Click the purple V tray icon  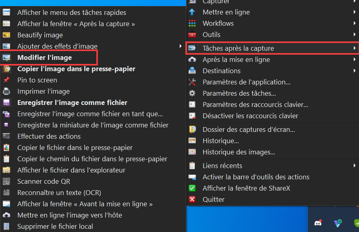click(338, 223)
